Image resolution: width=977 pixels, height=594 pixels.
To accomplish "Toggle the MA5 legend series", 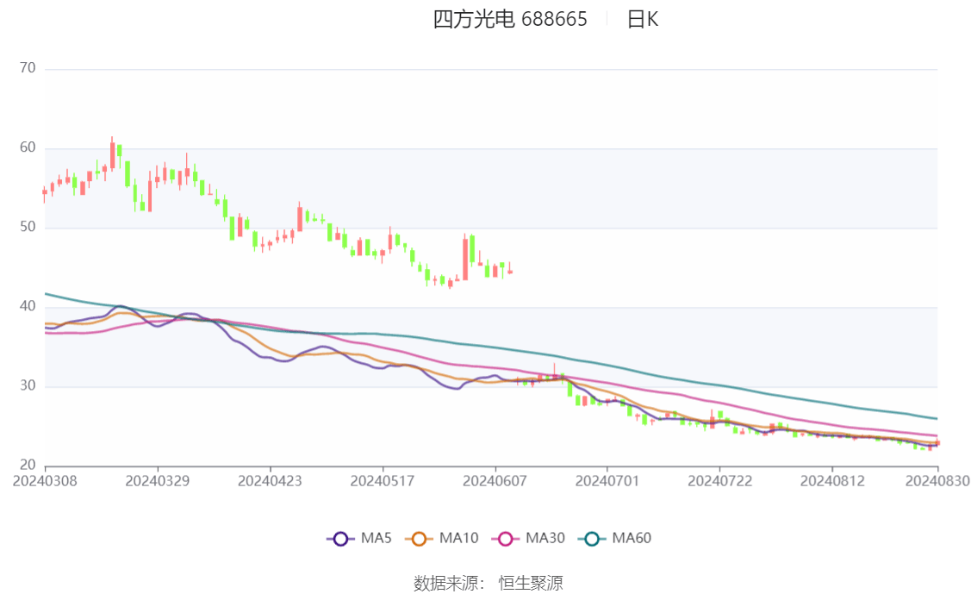I will (x=359, y=538).
